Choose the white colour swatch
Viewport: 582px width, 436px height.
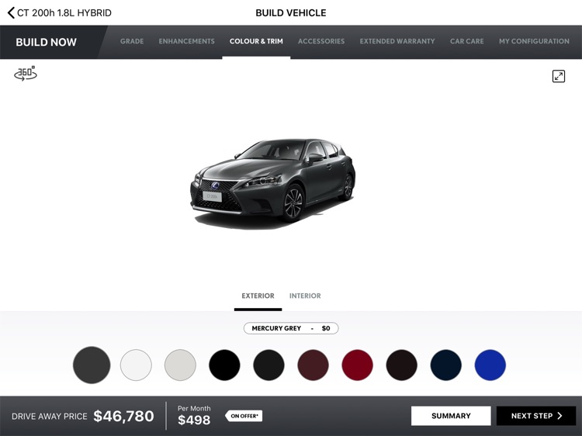[x=136, y=365]
